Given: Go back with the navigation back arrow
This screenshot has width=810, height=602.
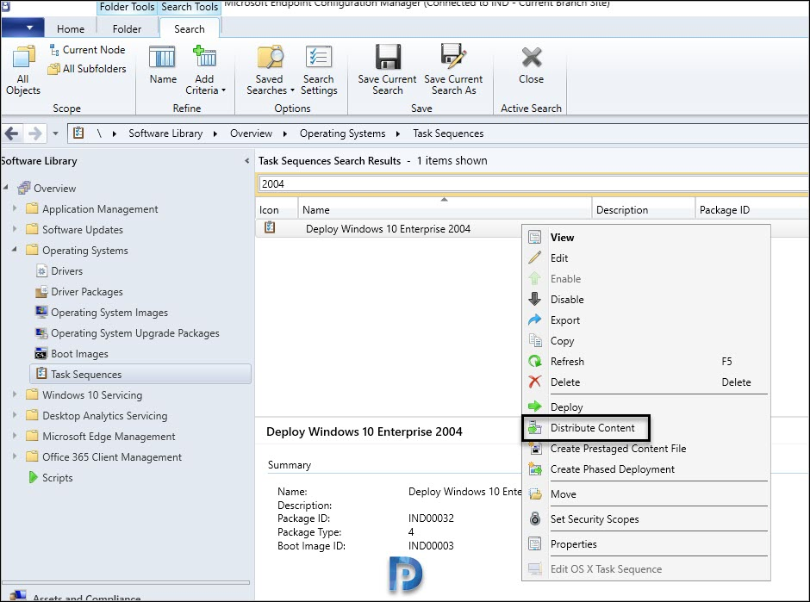Looking at the screenshot, I should [x=12, y=133].
